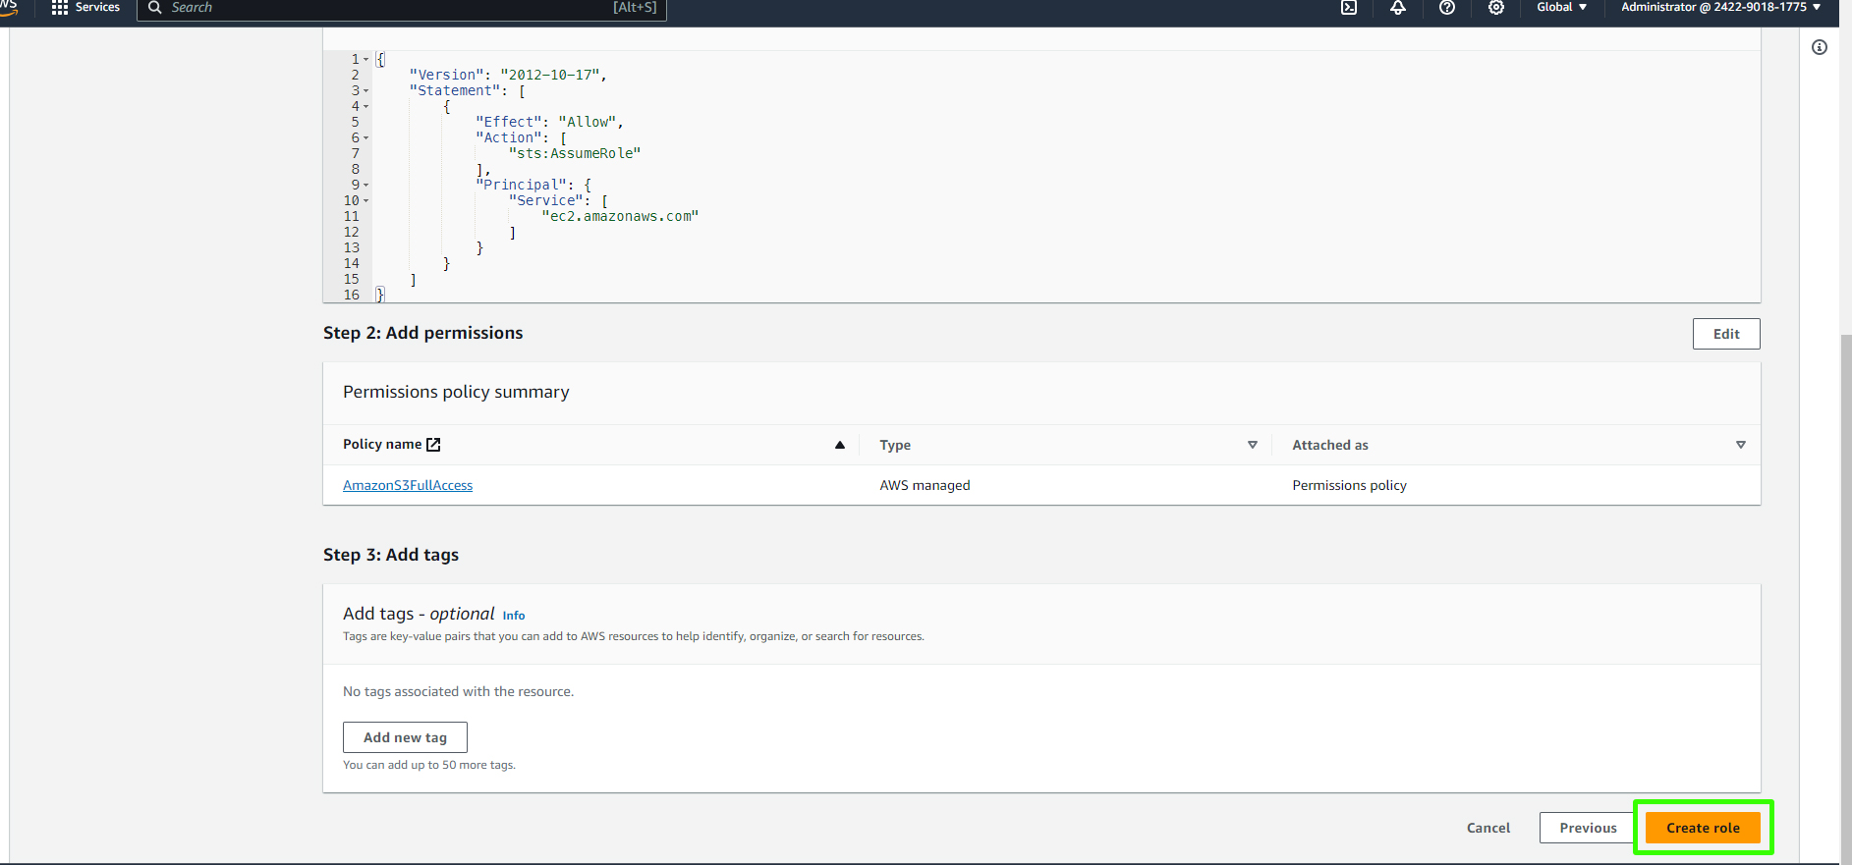The image size is (1852, 865).
Task: Open the Administrator account menu
Action: [1720, 7]
